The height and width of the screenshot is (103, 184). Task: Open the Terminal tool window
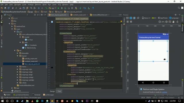tap(36, 95)
